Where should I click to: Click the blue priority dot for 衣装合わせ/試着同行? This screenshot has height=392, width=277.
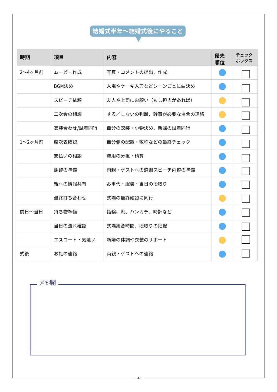(x=222, y=129)
